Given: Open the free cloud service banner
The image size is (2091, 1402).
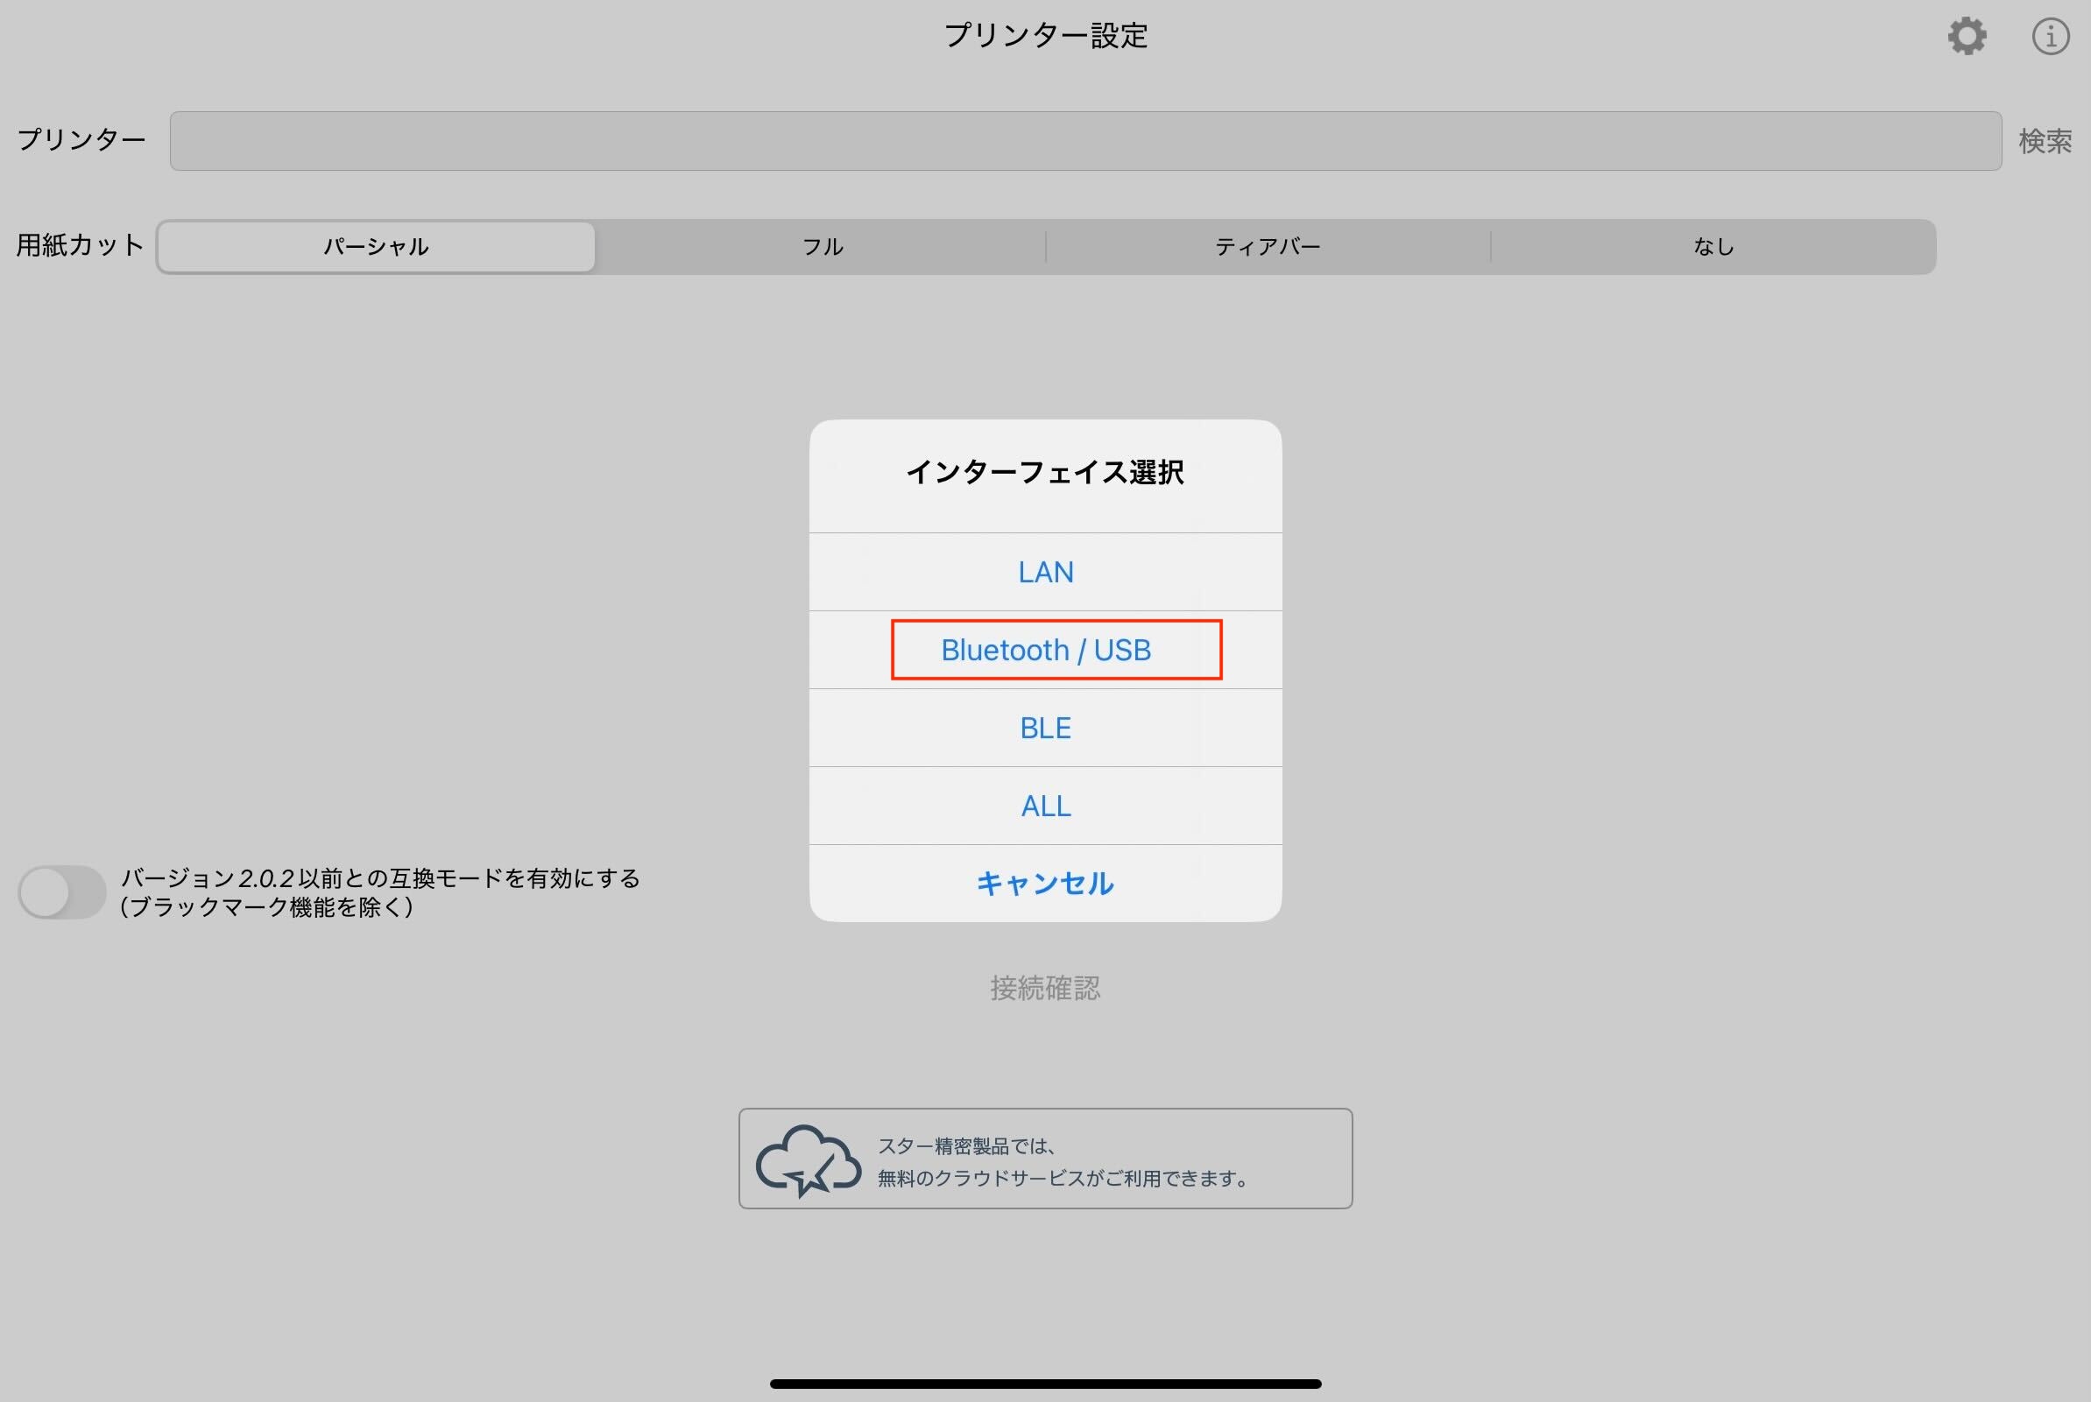Looking at the screenshot, I should pyautogui.click(x=1046, y=1157).
